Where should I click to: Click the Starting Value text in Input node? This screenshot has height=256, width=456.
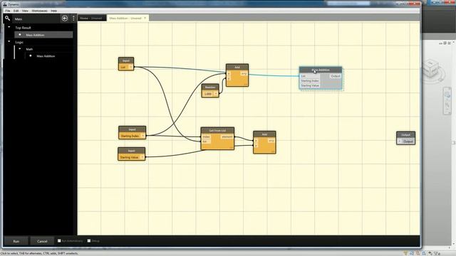[x=129, y=157]
